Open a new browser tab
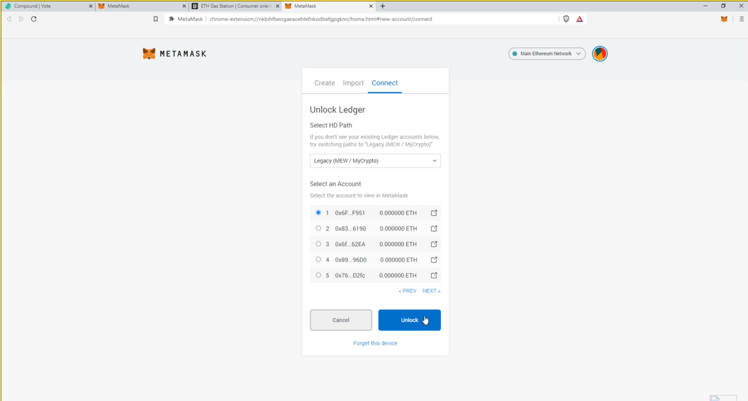The height and width of the screenshot is (401, 748). tap(383, 6)
